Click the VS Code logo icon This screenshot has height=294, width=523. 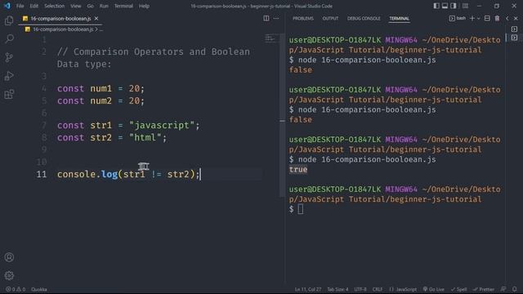[x=7, y=6]
